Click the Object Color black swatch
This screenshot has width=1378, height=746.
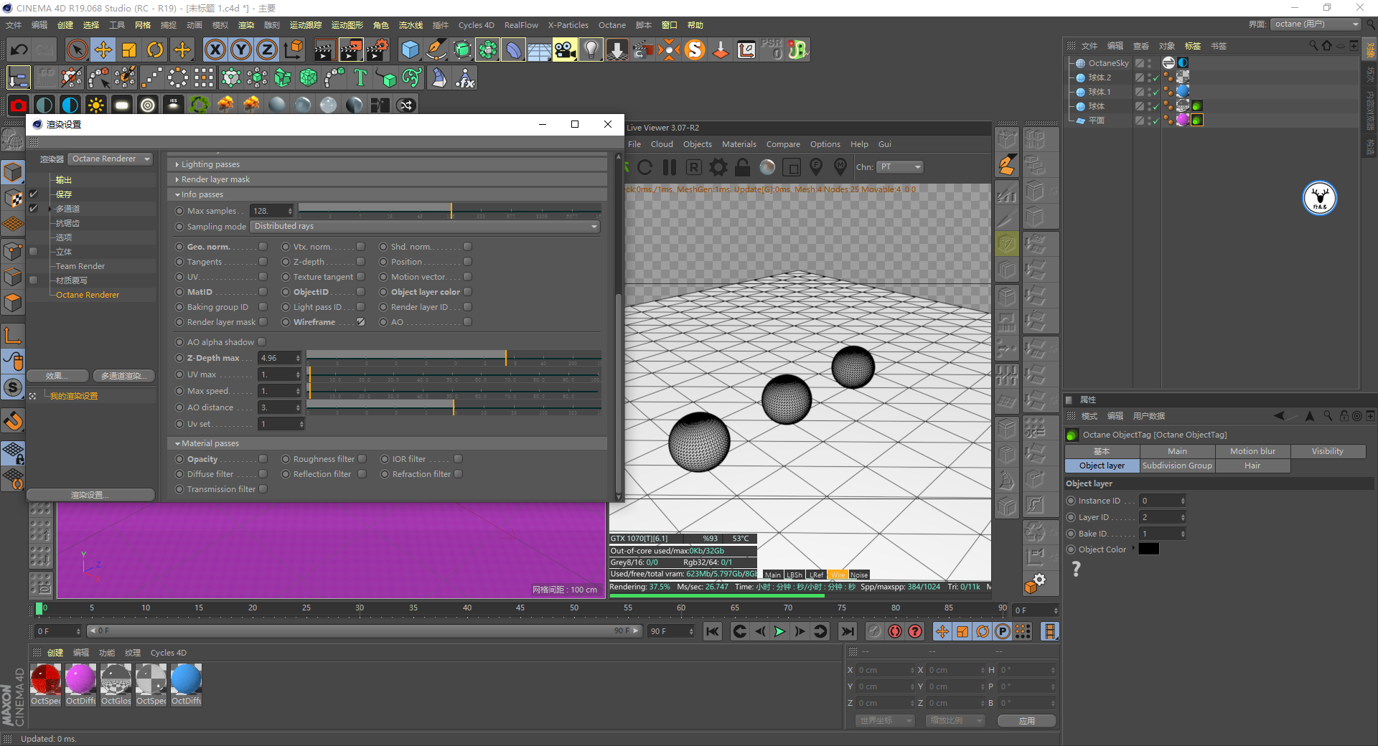(x=1148, y=549)
